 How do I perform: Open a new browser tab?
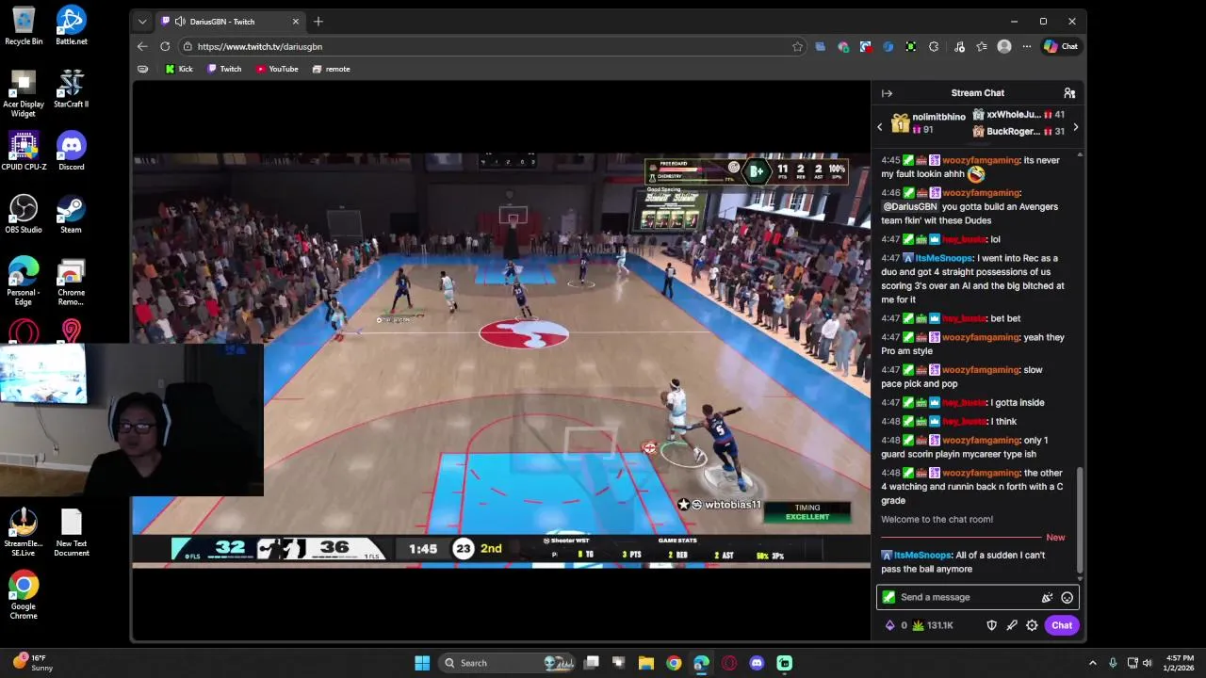point(318,21)
